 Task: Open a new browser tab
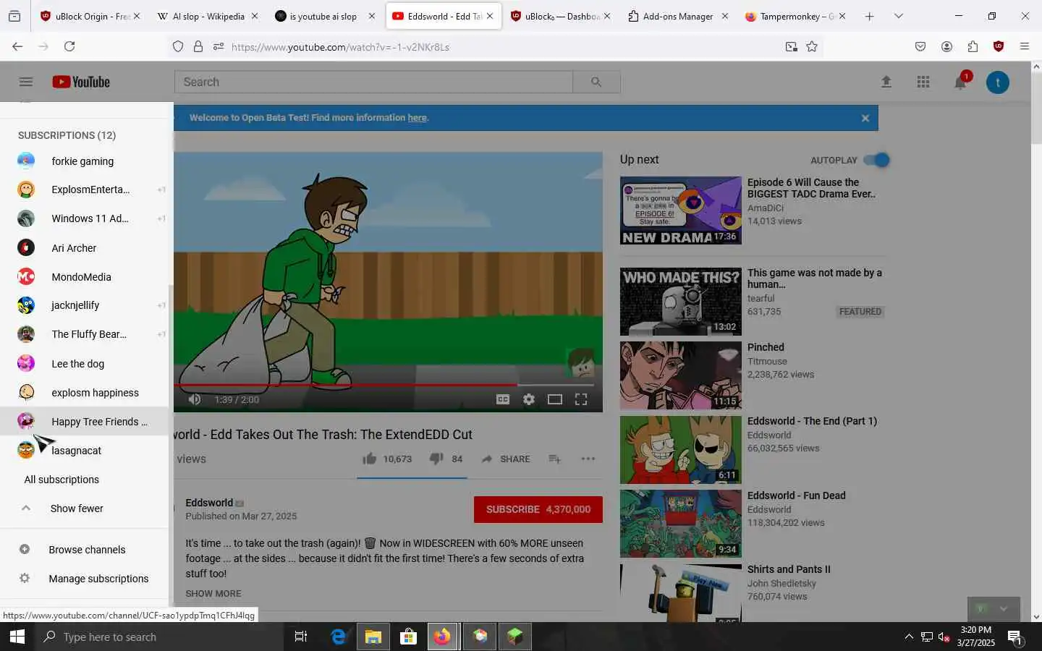pos(869,16)
